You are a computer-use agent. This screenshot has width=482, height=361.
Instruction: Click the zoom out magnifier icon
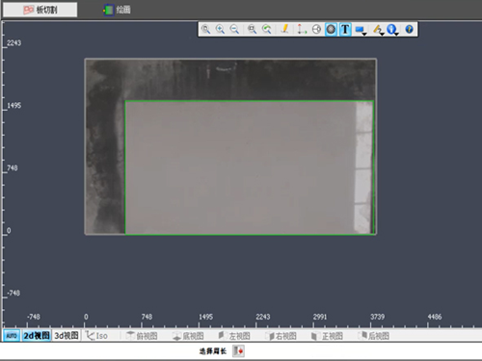(234, 30)
